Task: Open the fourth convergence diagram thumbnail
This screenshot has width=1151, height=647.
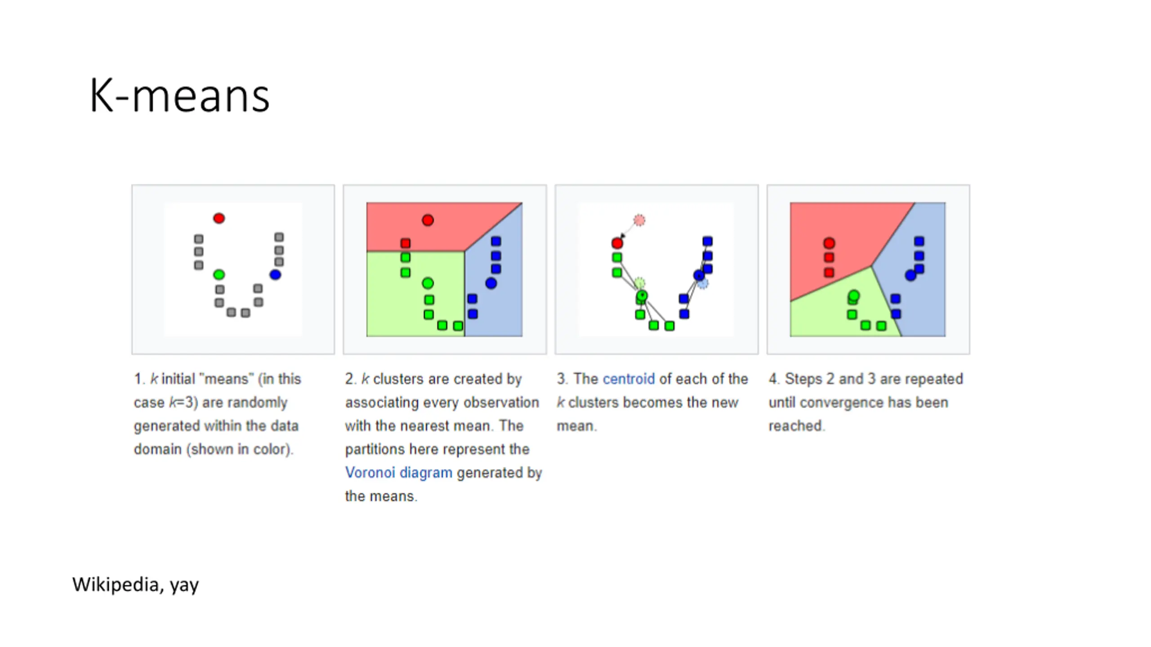Action: [x=868, y=269]
